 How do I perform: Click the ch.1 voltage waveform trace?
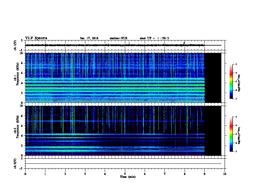point(115,45)
